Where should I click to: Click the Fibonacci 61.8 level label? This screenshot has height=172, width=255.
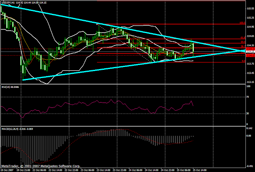pyautogui.click(x=243, y=38)
